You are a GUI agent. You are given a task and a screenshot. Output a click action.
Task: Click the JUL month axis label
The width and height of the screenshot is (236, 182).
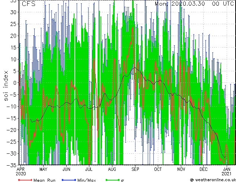89,169
